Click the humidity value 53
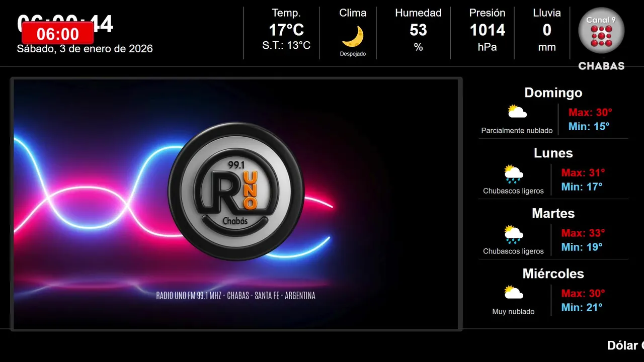The image size is (644, 362). pyautogui.click(x=418, y=30)
